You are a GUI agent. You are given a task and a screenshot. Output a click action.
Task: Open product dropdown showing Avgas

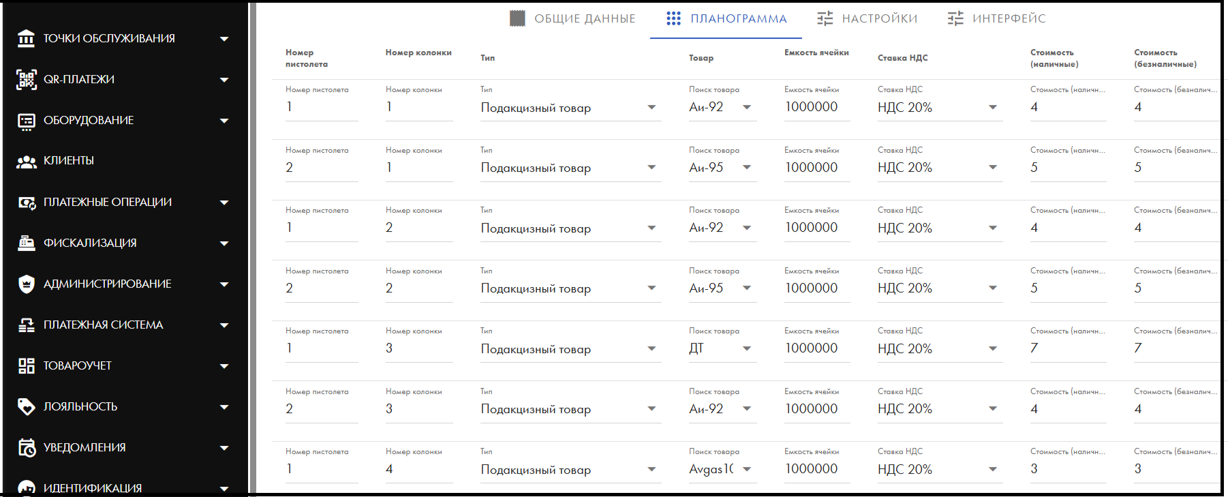click(722, 469)
